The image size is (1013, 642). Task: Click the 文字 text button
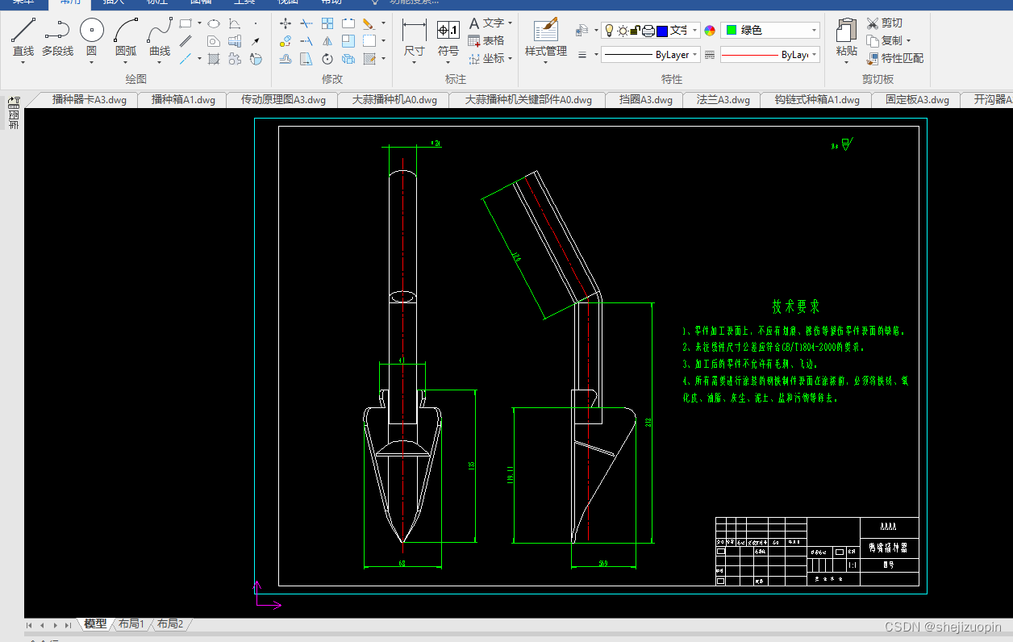tap(486, 23)
